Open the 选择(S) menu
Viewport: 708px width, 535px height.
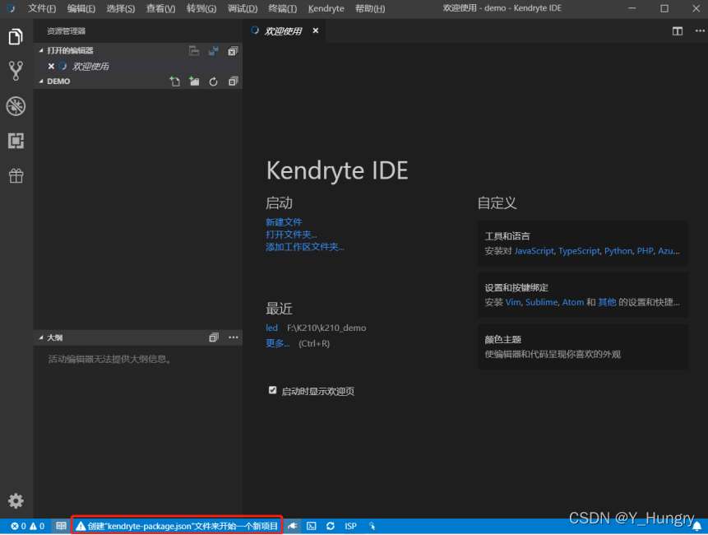121,8
